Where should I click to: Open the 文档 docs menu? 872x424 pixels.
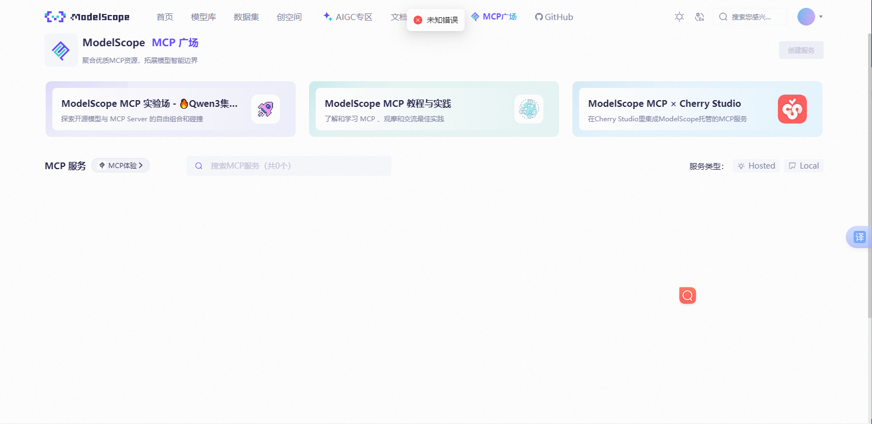(x=399, y=17)
